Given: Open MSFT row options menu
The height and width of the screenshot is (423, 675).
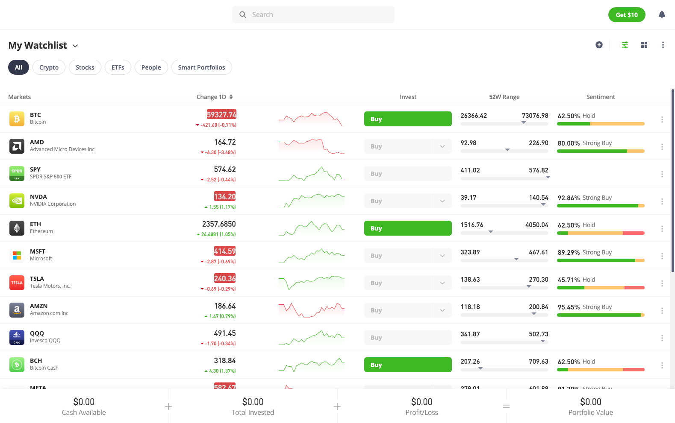Looking at the screenshot, I should pos(662,256).
